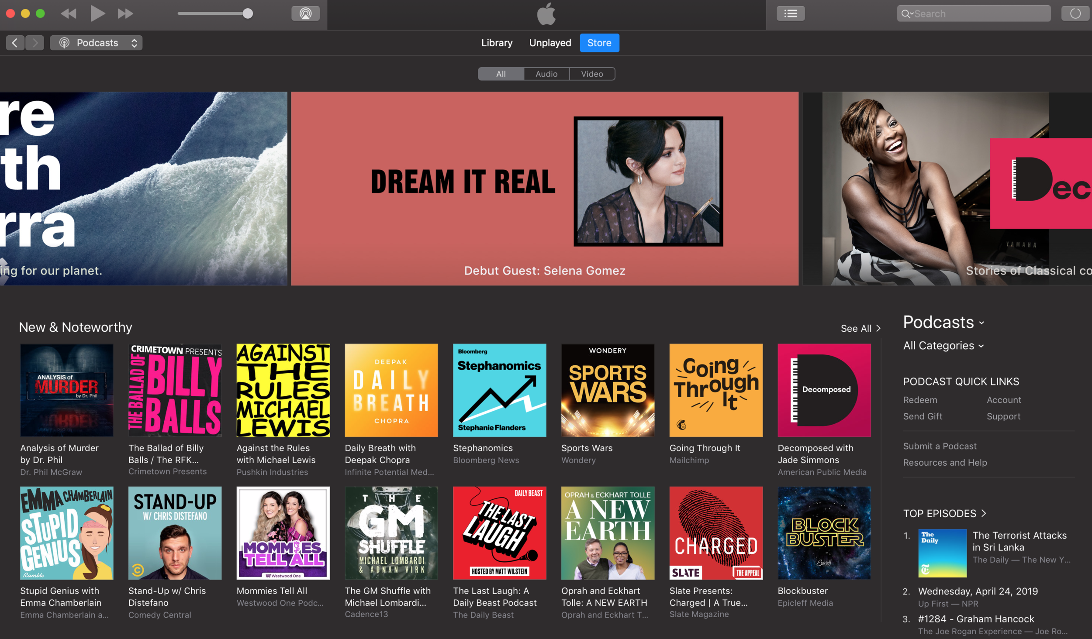This screenshot has height=639, width=1092.
Task: Click in the Search field
Action: point(974,14)
